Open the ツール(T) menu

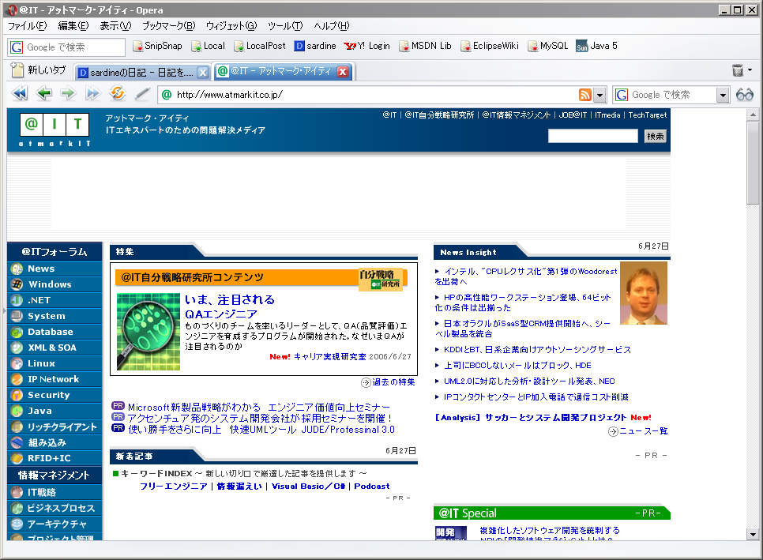(x=285, y=26)
